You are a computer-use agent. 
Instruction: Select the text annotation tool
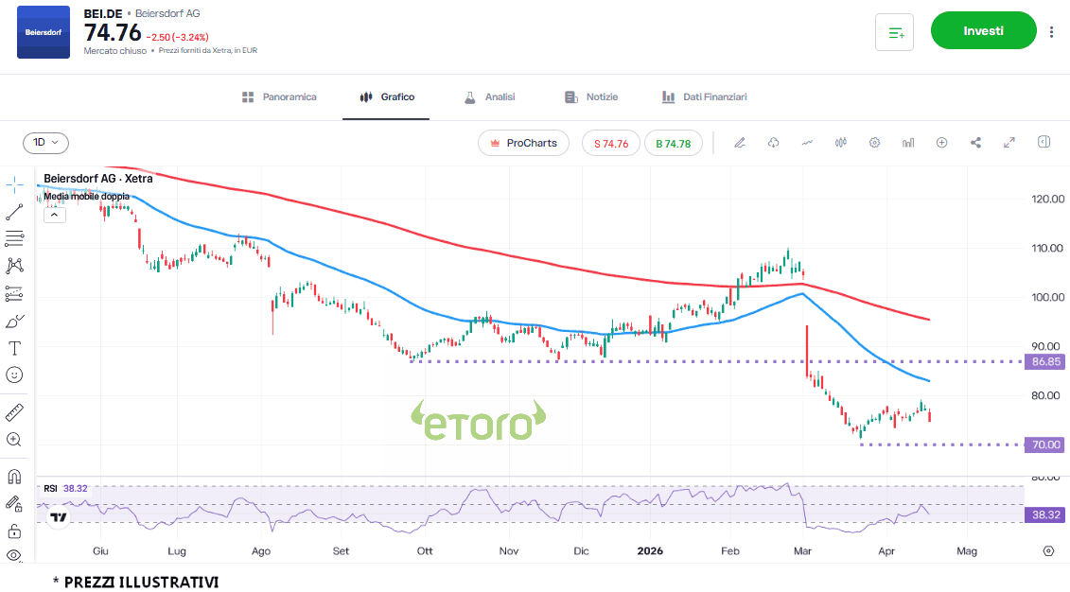pyautogui.click(x=15, y=348)
